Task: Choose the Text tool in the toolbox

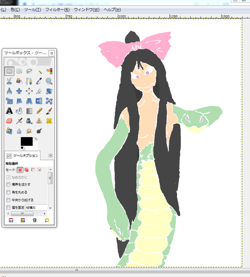Action: [x=9, y=111]
